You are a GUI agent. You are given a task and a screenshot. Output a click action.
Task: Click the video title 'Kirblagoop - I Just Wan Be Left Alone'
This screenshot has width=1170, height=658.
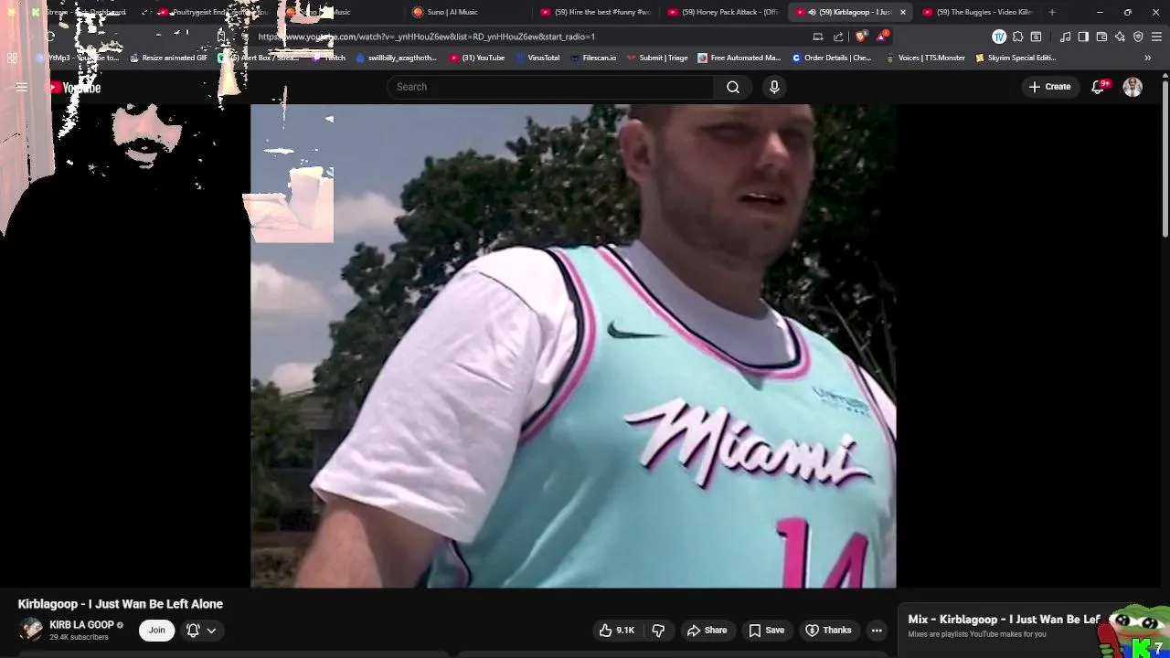pos(121,604)
